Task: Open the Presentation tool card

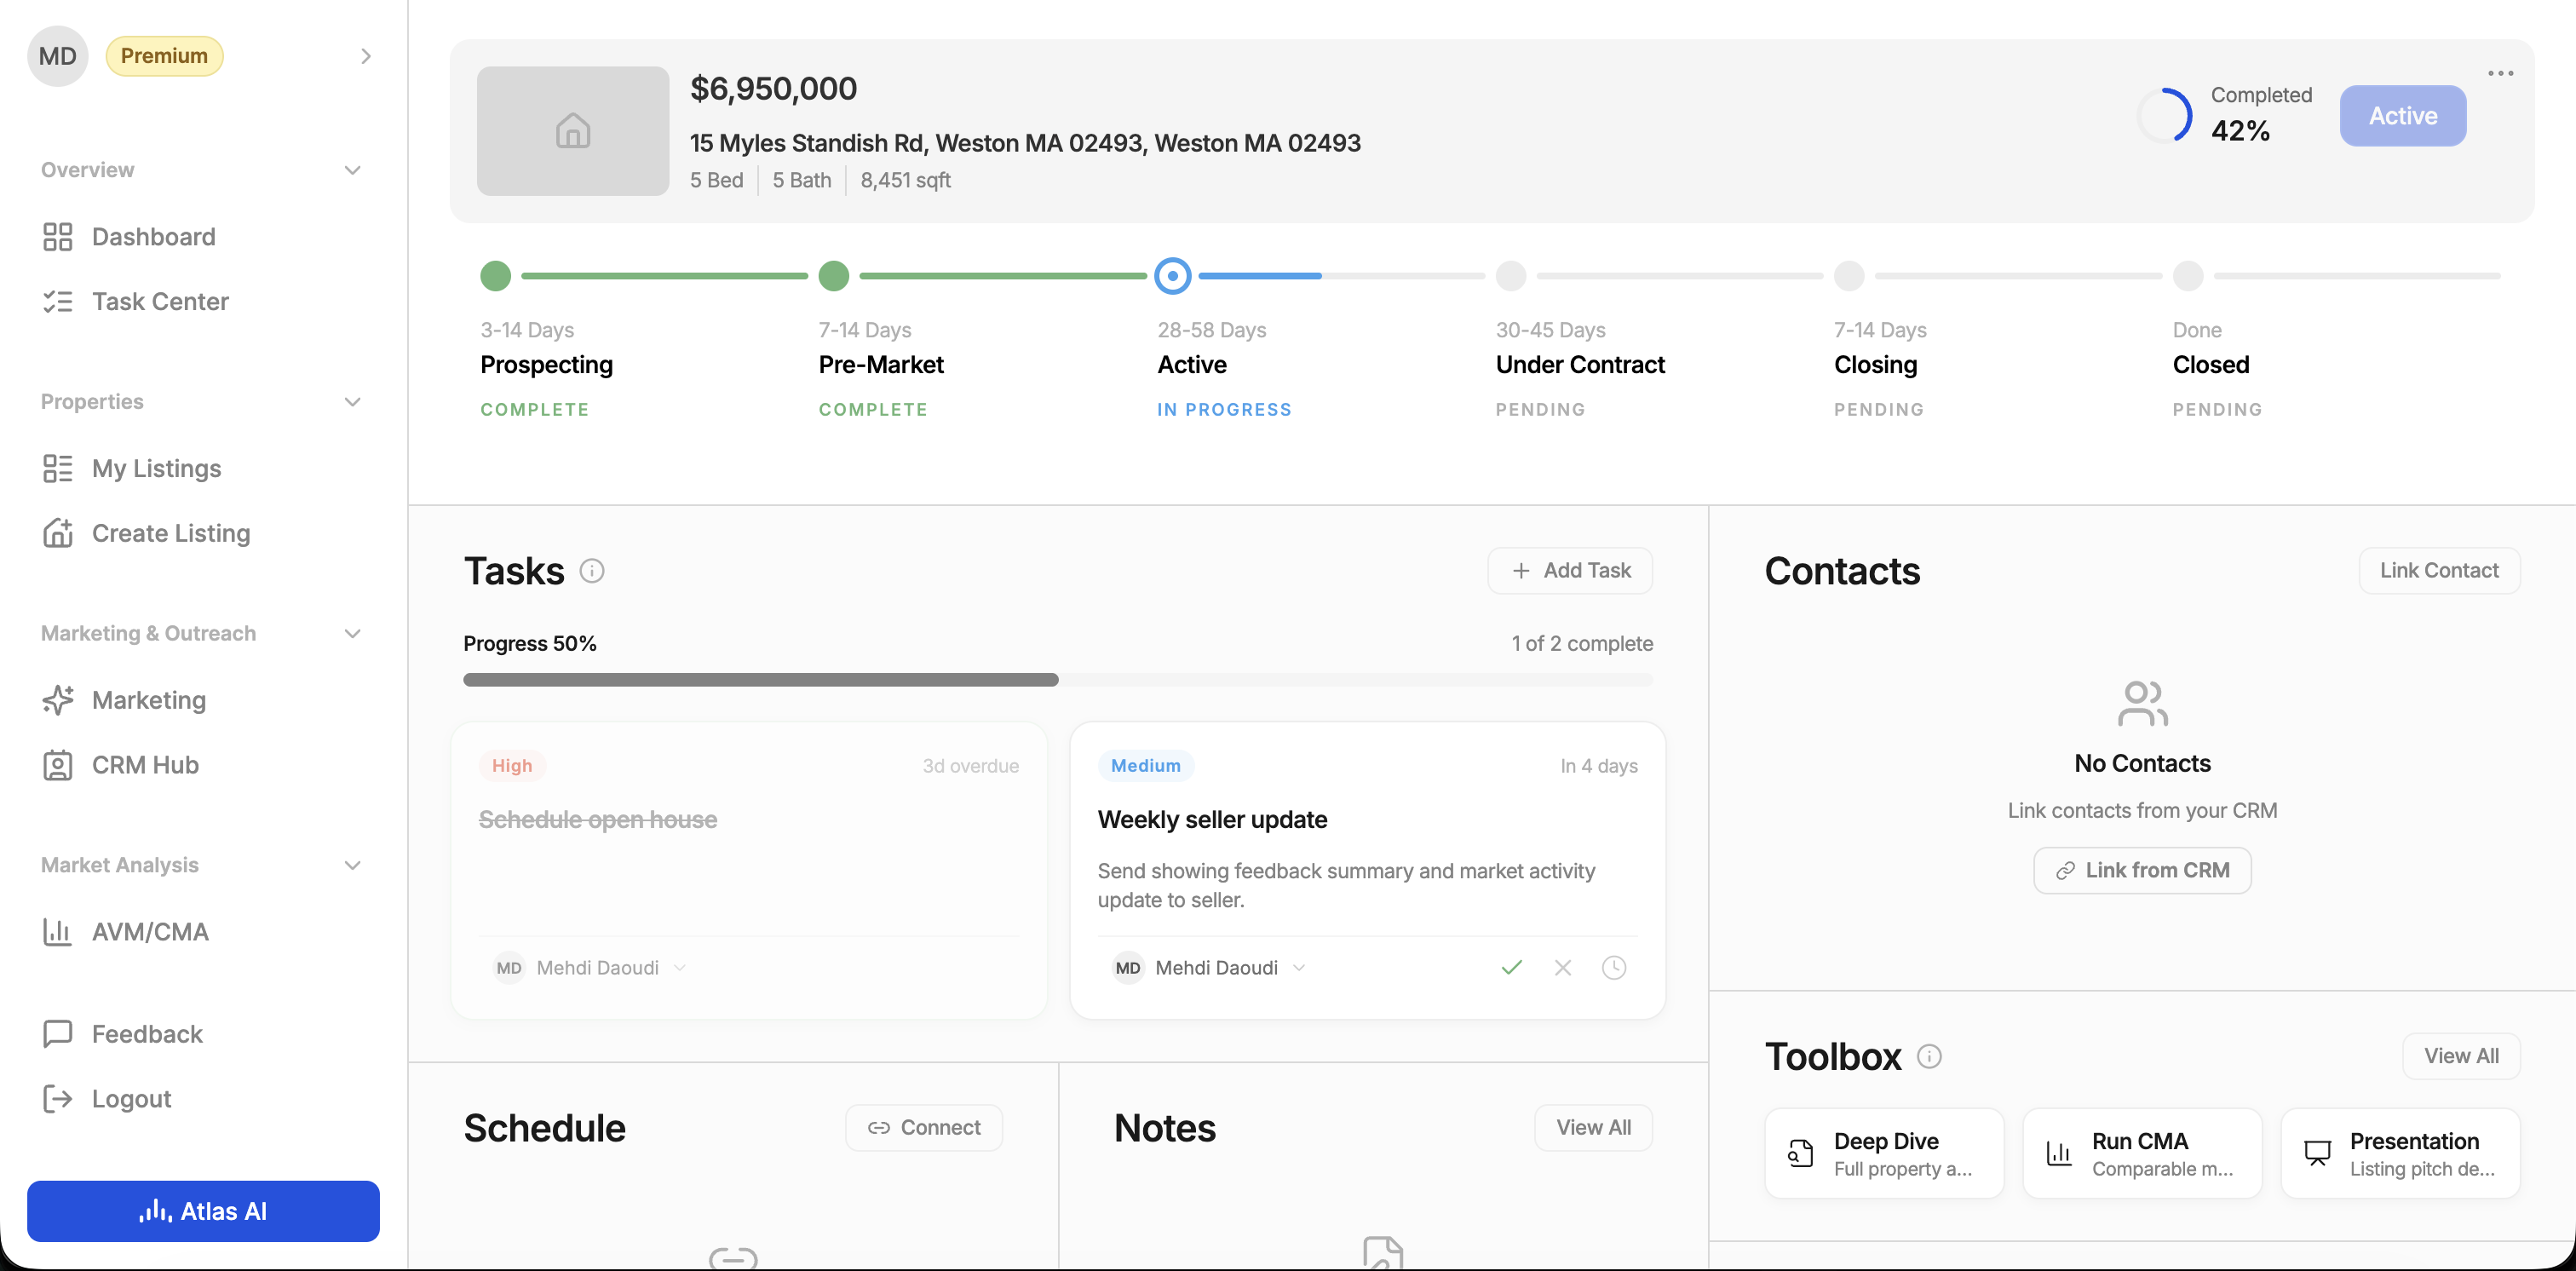Action: [2399, 1153]
